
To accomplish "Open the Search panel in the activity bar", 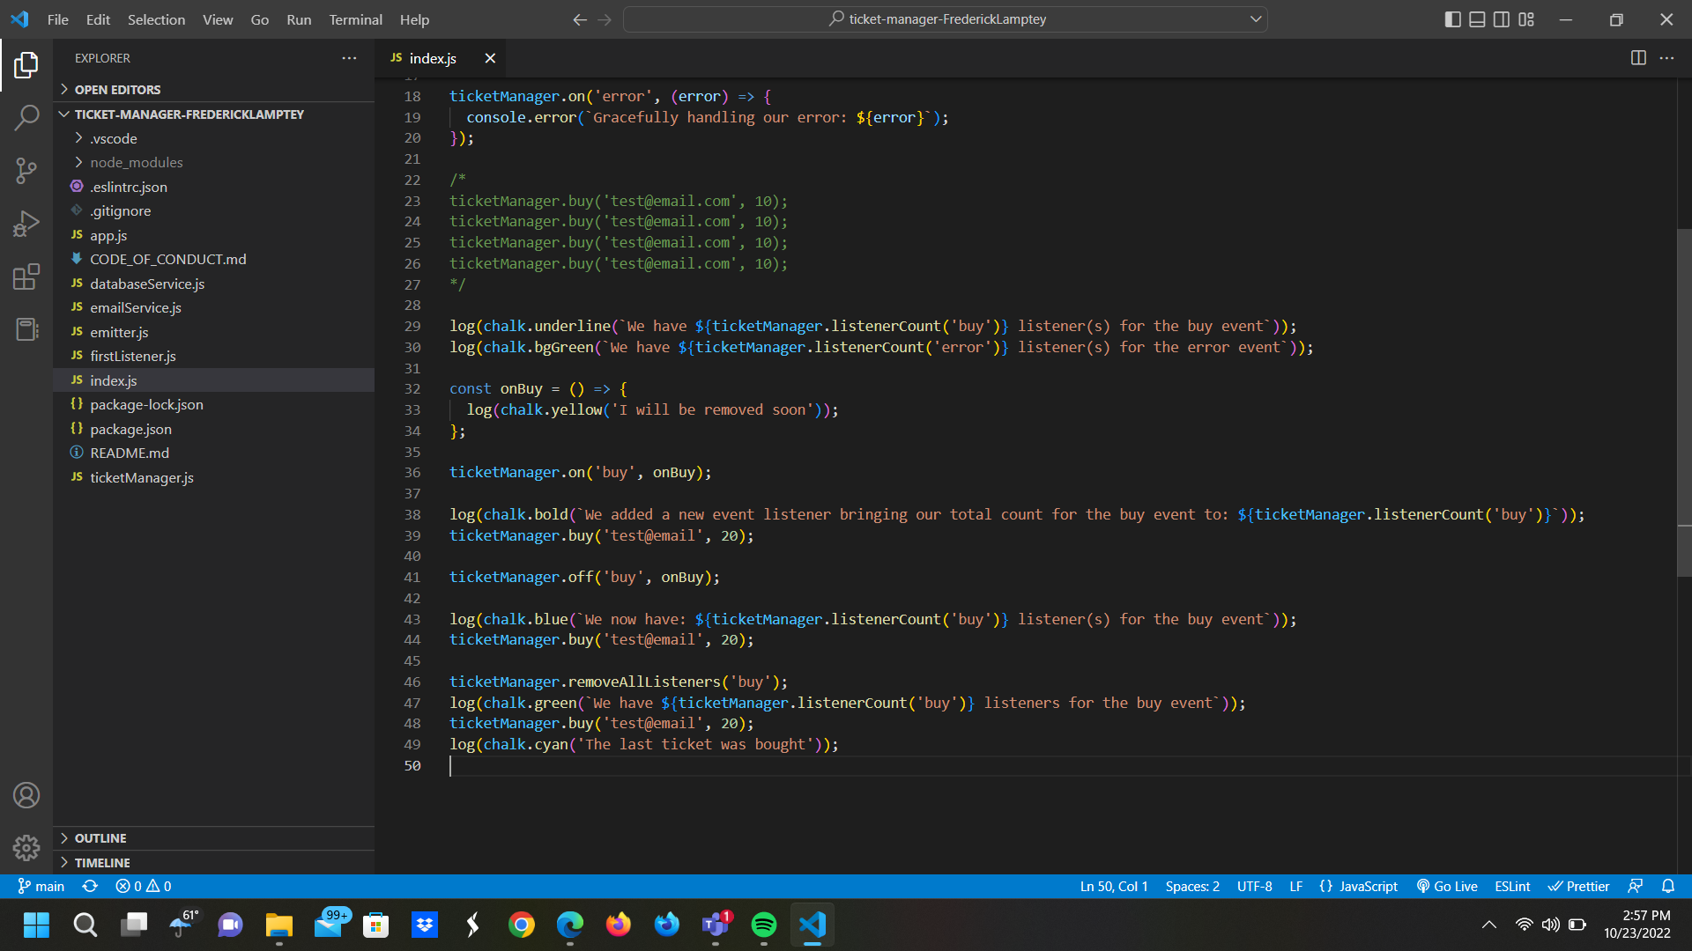I will click(26, 117).
